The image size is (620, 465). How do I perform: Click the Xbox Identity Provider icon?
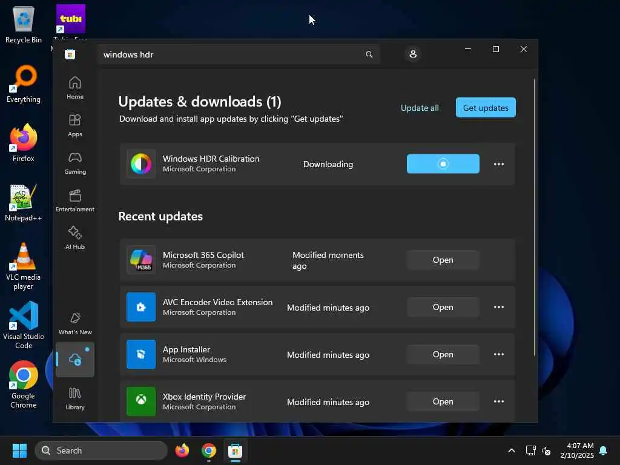tap(141, 401)
